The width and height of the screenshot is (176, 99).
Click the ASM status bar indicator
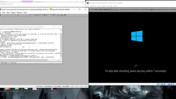(72, 87)
